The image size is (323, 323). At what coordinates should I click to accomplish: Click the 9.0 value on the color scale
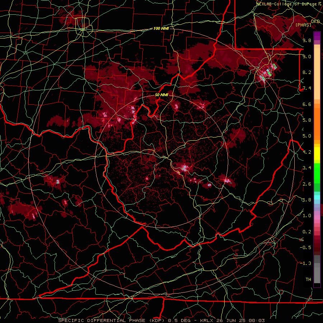pyautogui.click(x=307, y=56)
